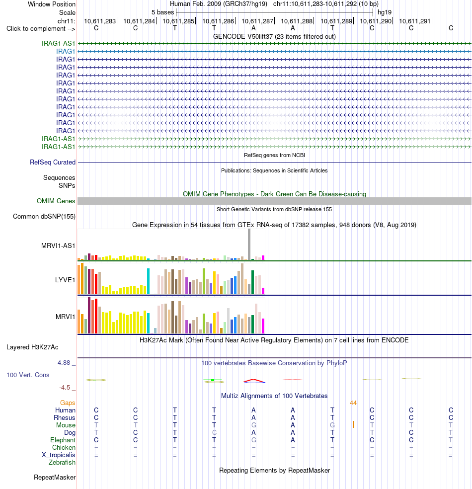The image size is (472, 489).
Task: Click the Human alignment row label
Action: [65, 410]
